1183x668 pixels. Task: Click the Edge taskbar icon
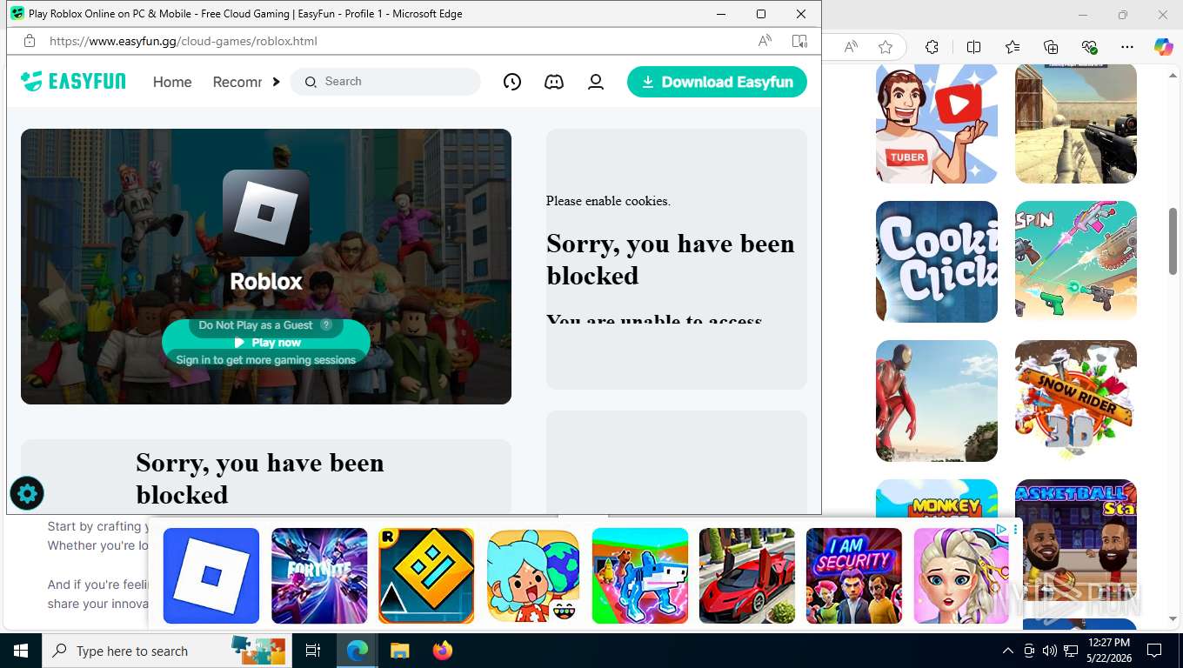click(x=357, y=651)
